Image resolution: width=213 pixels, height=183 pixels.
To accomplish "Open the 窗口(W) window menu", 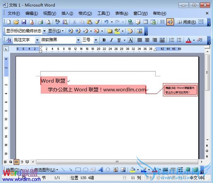I will coord(141,13).
